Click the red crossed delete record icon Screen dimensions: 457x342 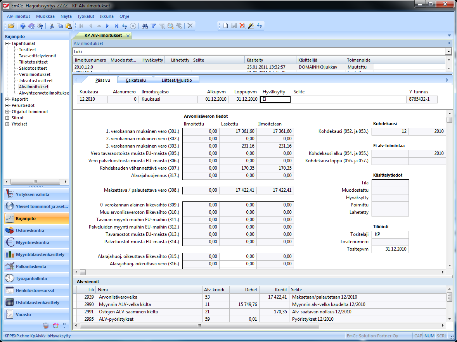[x=242, y=26]
